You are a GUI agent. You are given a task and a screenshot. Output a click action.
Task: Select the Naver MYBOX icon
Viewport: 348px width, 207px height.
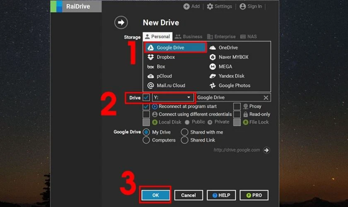pyautogui.click(x=213, y=57)
